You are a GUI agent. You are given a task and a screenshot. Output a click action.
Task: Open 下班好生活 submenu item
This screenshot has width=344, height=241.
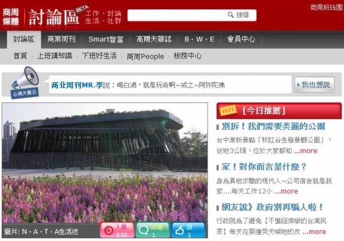click(99, 56)
